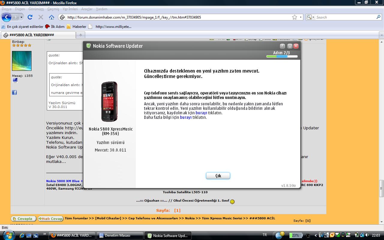Open the search engine selector dropdown
The height and width of the screenshot is (240, 384).
click(x=310, y=17)
